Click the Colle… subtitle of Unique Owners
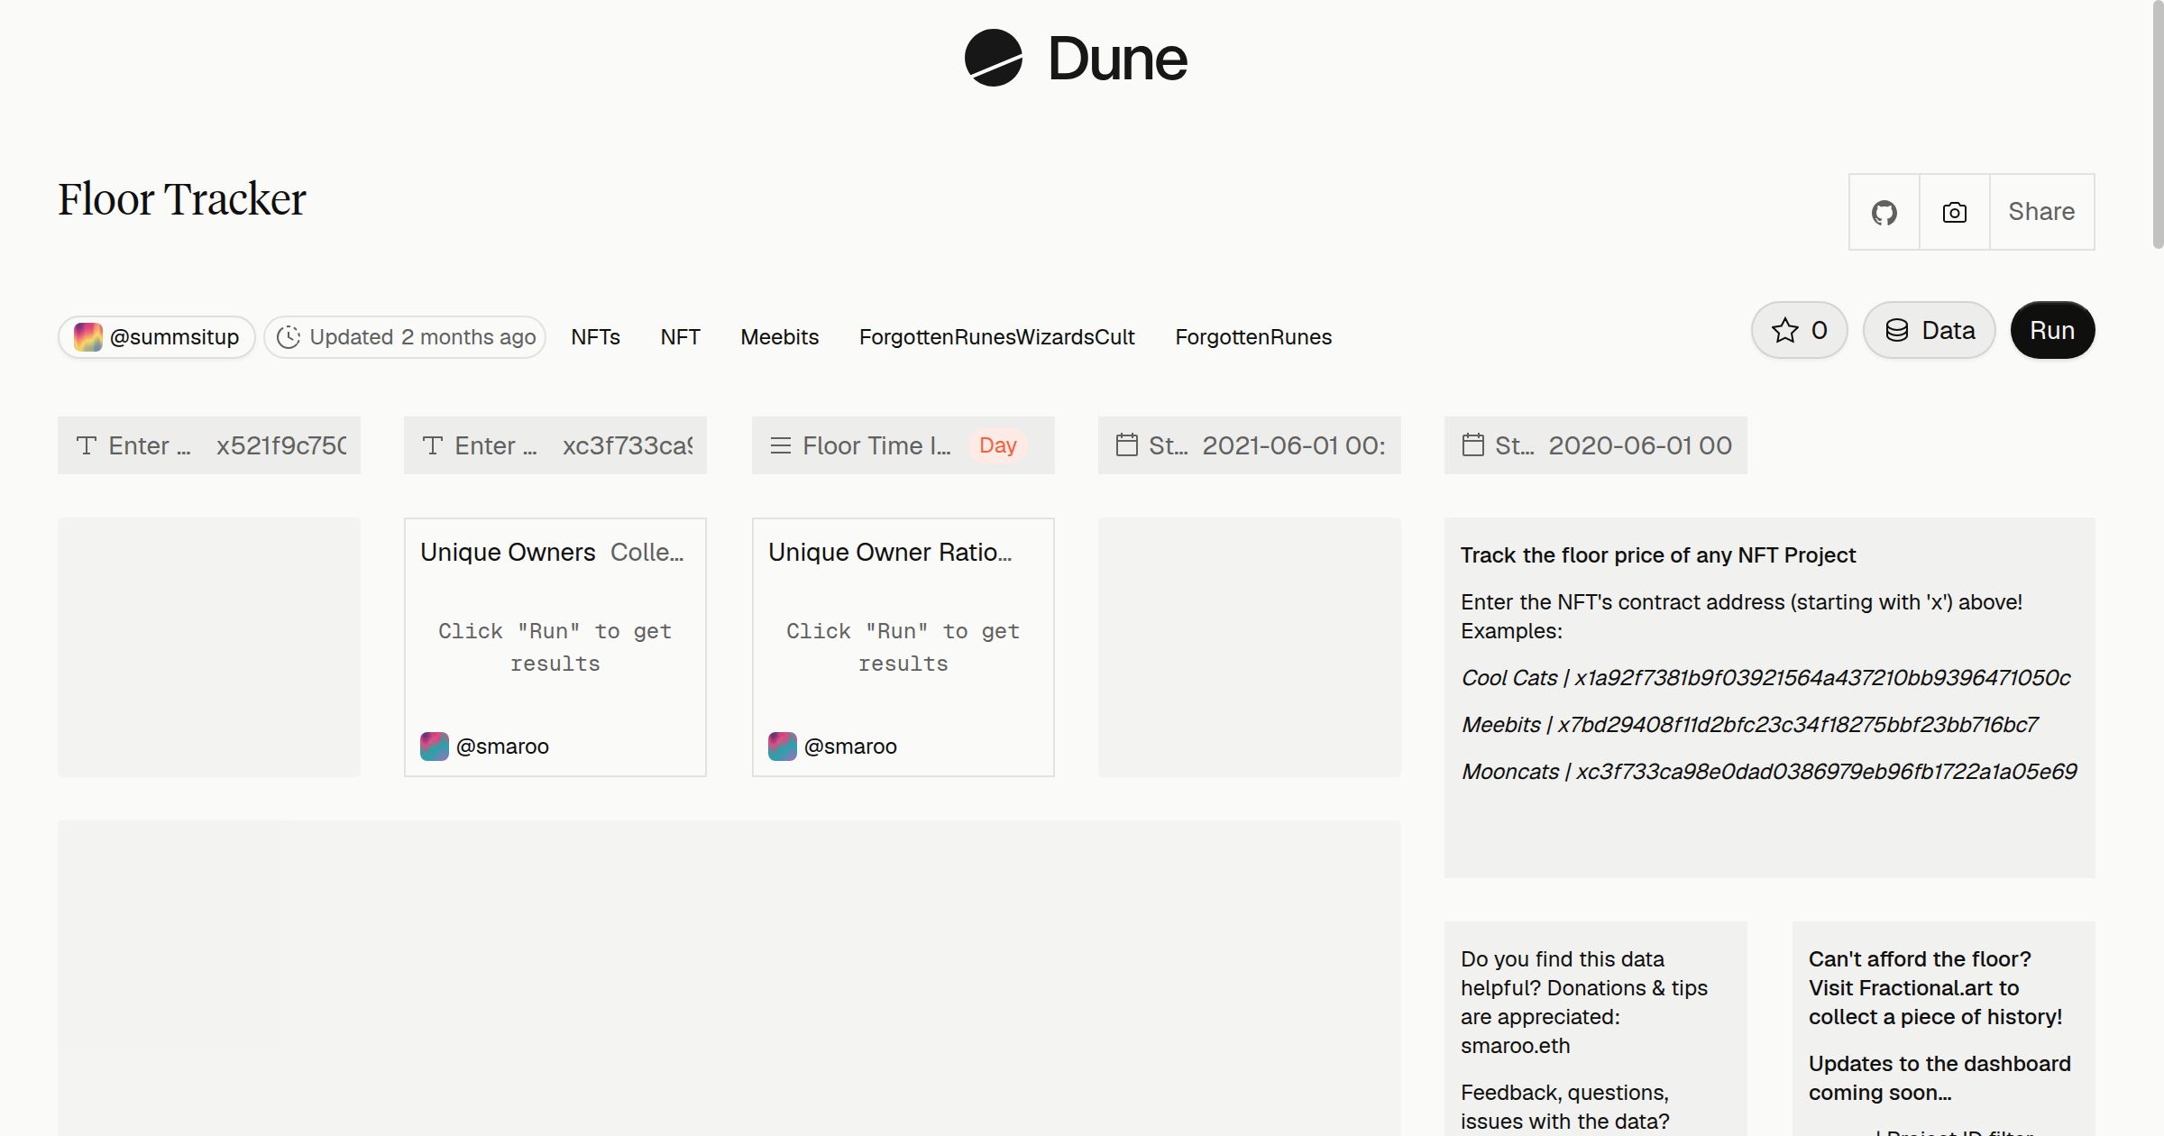The width and height of the screenshot is (2164, 1136). [647, 552]
